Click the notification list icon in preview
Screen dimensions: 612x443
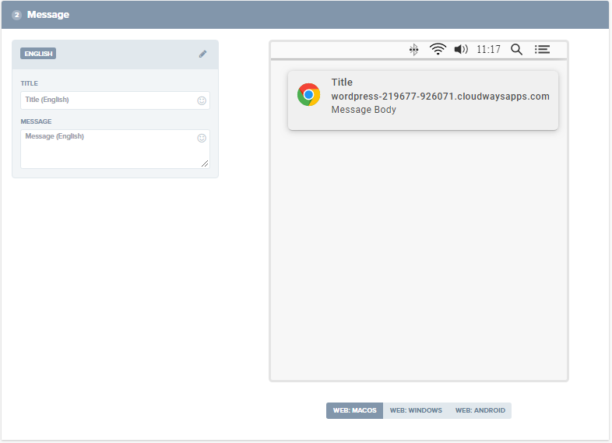point(542,49)
